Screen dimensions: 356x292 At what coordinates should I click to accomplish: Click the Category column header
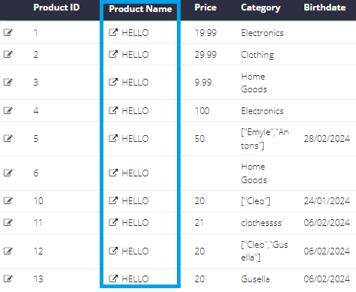[261, 8]
